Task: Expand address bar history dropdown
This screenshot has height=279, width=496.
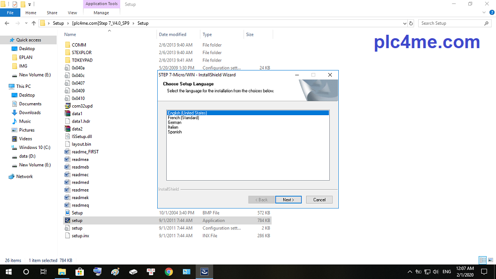Action: click(x=405, y=23)
